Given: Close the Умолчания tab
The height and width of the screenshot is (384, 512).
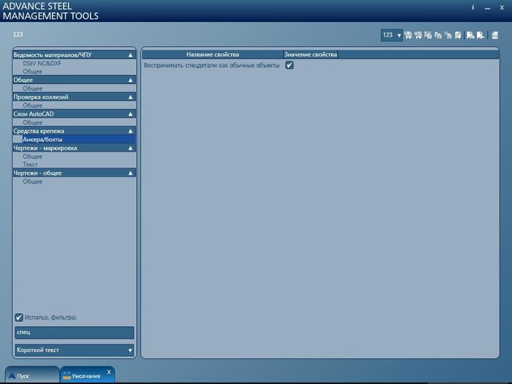Looking at the screenshot, I should click(109, 372).
